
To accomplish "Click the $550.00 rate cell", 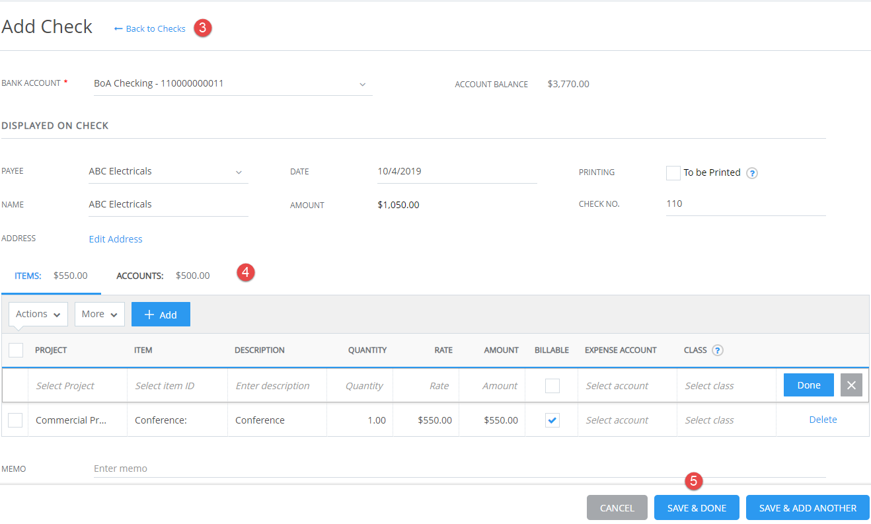I will pos(426,420).
